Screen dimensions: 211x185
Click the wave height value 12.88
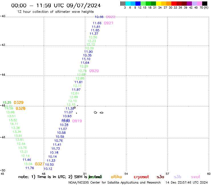point(80,78)
